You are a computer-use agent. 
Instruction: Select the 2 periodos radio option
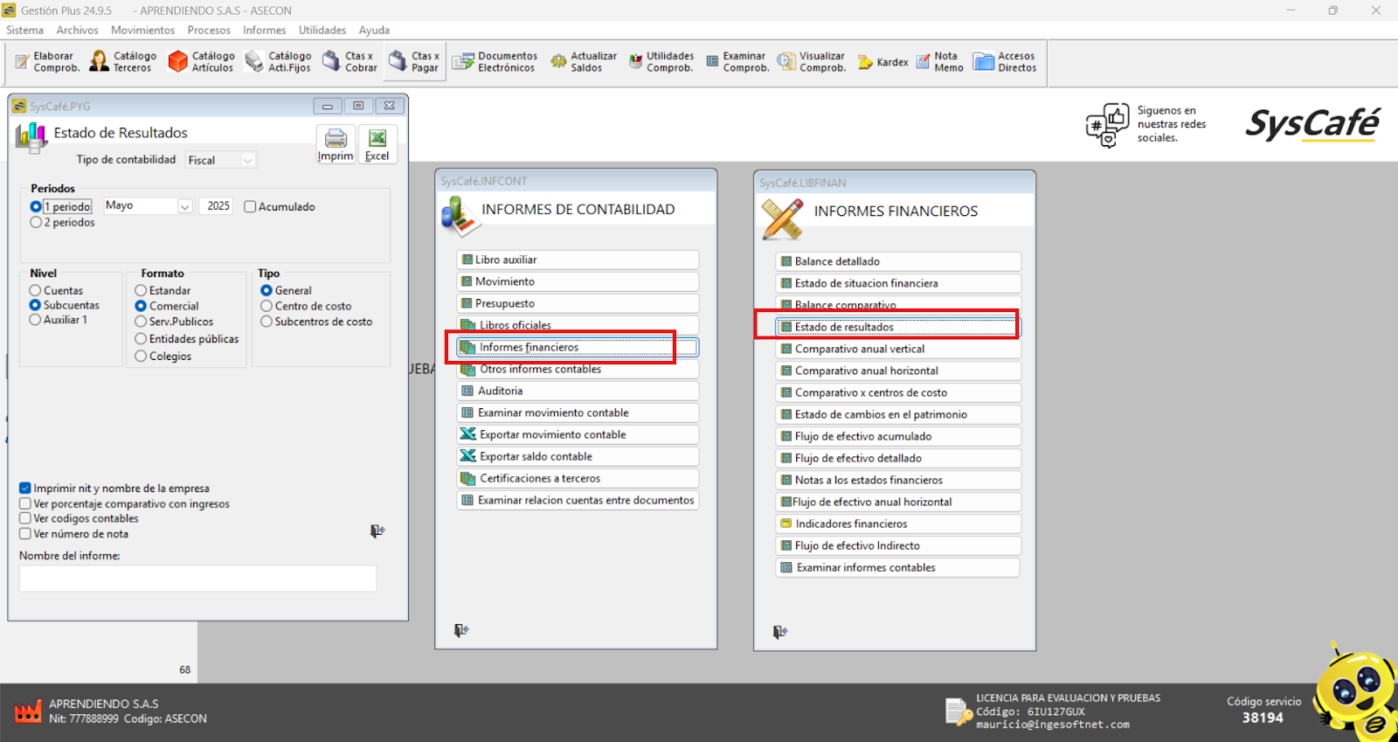tap(36, 223)
